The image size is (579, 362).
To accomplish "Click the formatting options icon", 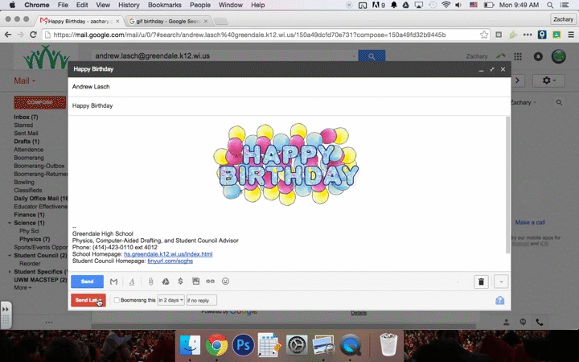I will 132,282.
